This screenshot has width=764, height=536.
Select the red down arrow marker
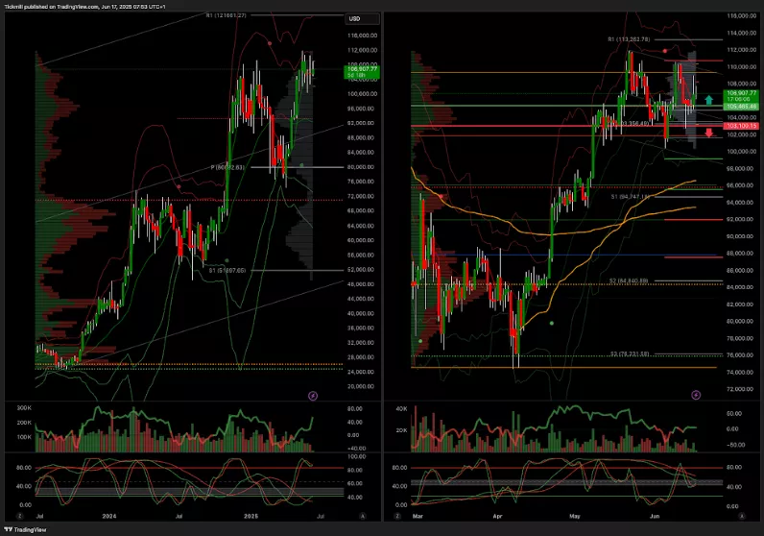point(707,134)
